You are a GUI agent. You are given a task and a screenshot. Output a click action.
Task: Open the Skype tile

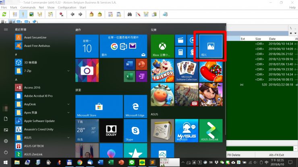point(135,130)
